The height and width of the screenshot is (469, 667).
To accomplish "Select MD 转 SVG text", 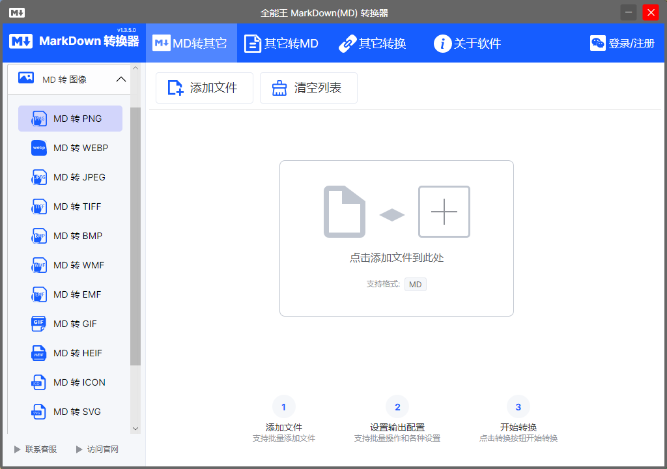I will tap(77, 412).
